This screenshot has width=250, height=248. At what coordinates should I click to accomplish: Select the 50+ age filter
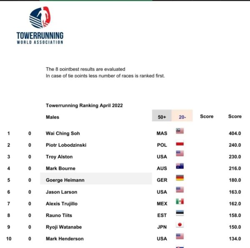coord(162,115)
